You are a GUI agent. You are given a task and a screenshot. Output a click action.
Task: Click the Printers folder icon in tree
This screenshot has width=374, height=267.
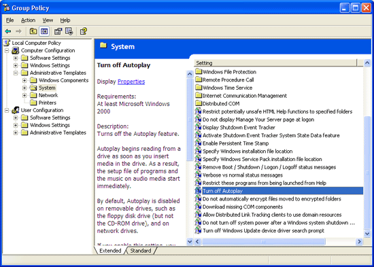pos(33,103)
